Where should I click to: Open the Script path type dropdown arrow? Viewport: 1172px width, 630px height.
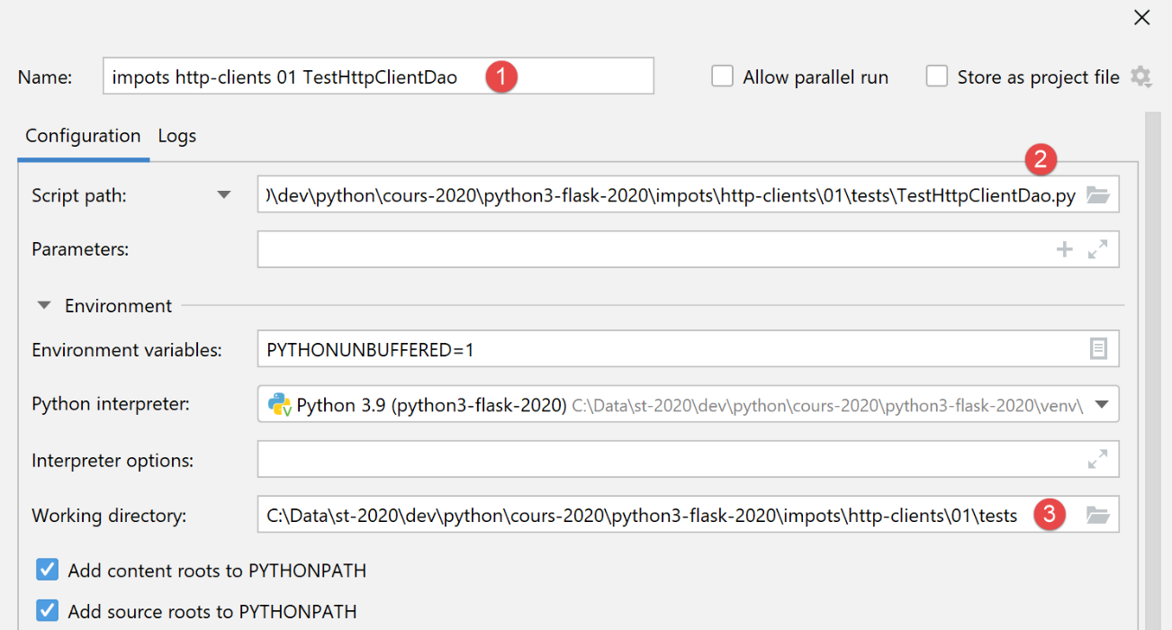click(x=224, y=195)
